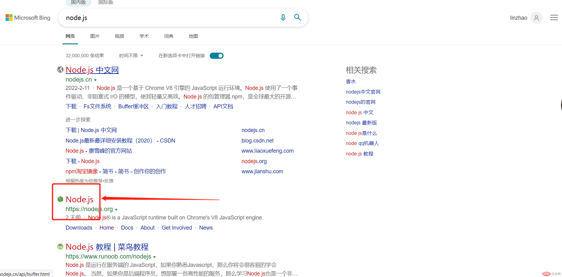
Task: Select the 图片 search tab
Action: coord(95,36)
